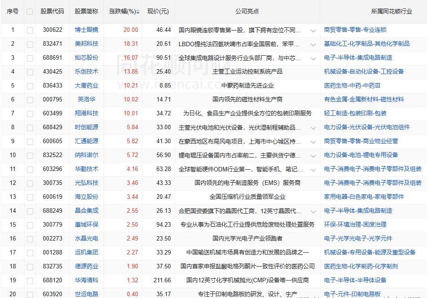Click 所属同花顺行业 column header
Image resolution: width=427 pixels, height=298 pixels.
[392, 11]
